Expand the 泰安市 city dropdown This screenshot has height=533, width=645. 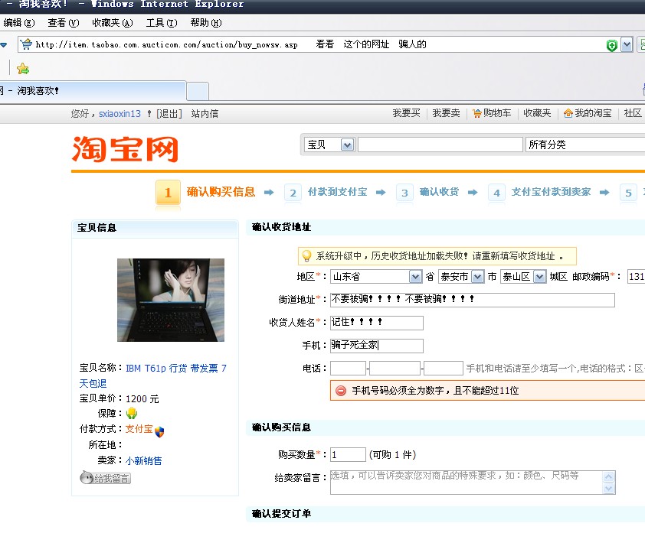tap(477, 277)
